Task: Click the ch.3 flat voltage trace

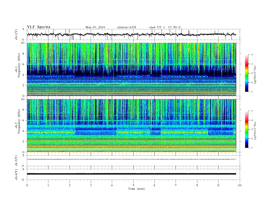Action: [x=131, y=159]
